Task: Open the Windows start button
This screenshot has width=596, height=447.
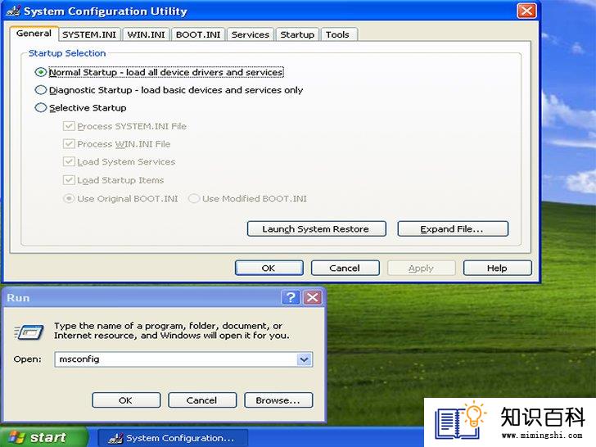Action: [x=43, y=437]
